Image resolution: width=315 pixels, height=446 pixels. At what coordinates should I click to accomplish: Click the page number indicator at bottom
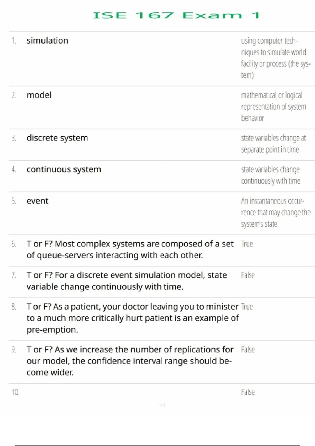[162, 405]
